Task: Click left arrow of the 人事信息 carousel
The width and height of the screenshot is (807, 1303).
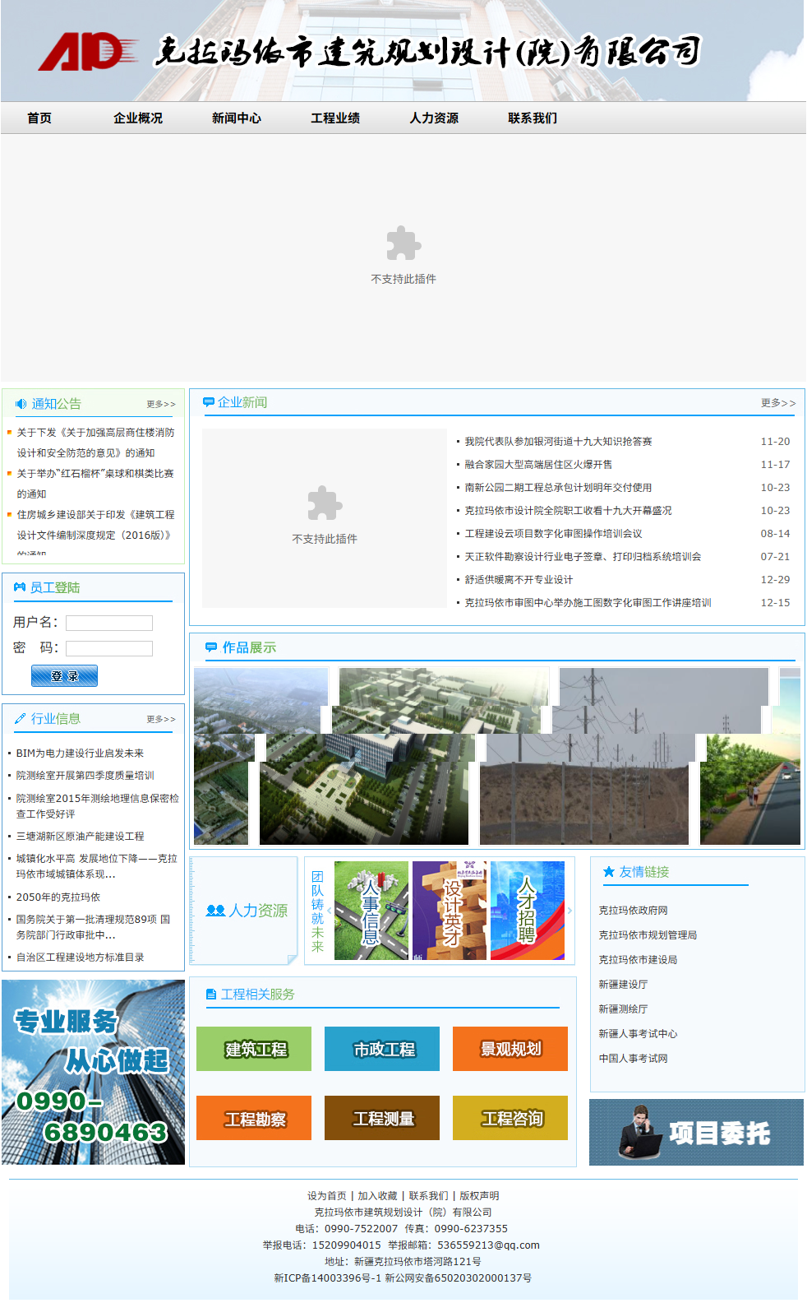Action: [330, 911]
